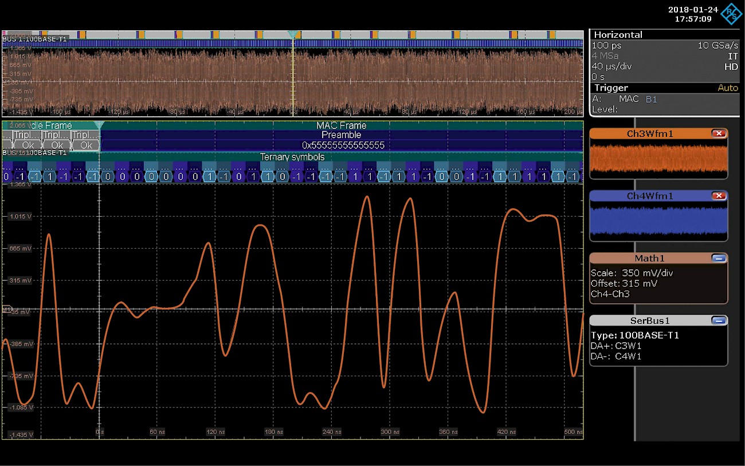This screenshot has width=745, height=466.
Task: Click the Type: 100BASE-T1 line
Action: 635,335
